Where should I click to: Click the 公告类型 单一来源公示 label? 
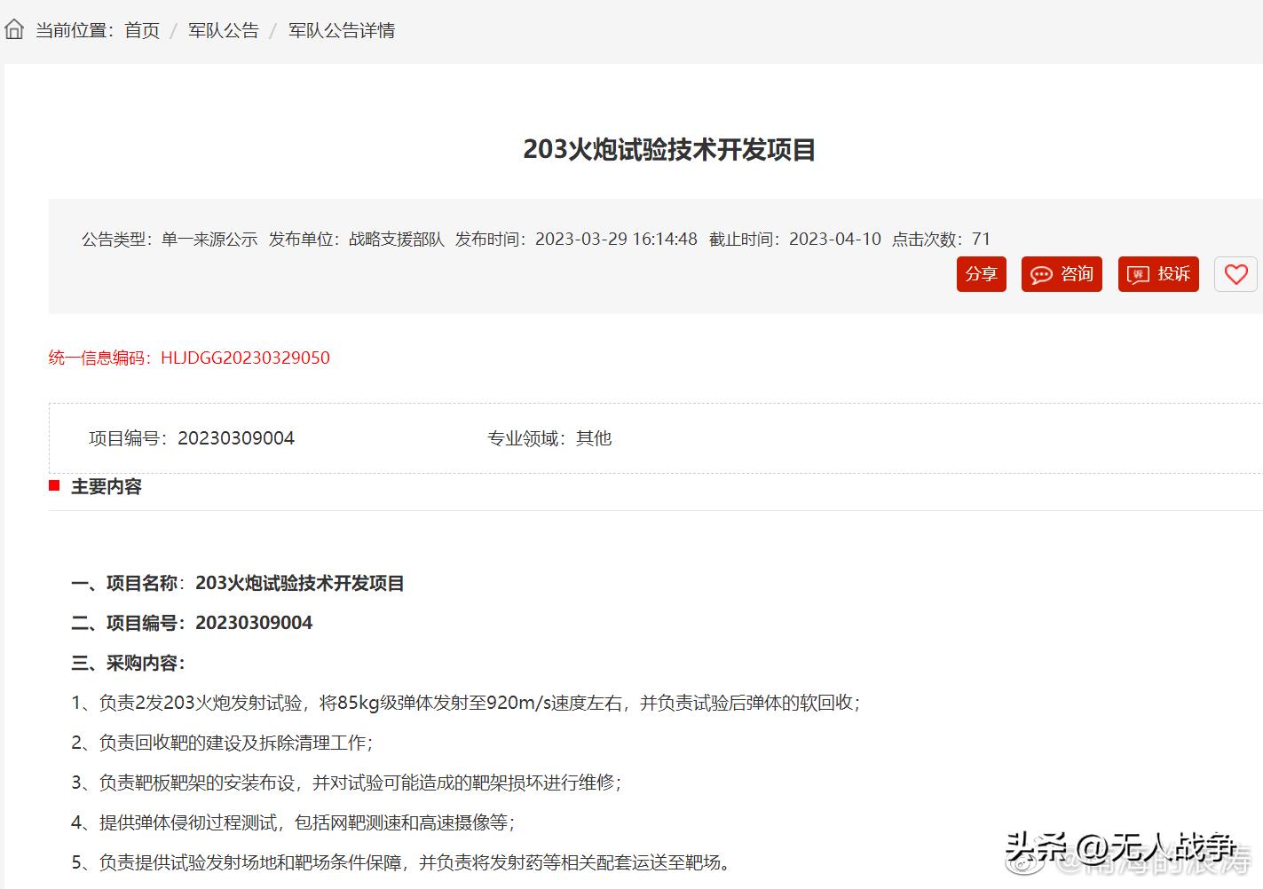170,239
